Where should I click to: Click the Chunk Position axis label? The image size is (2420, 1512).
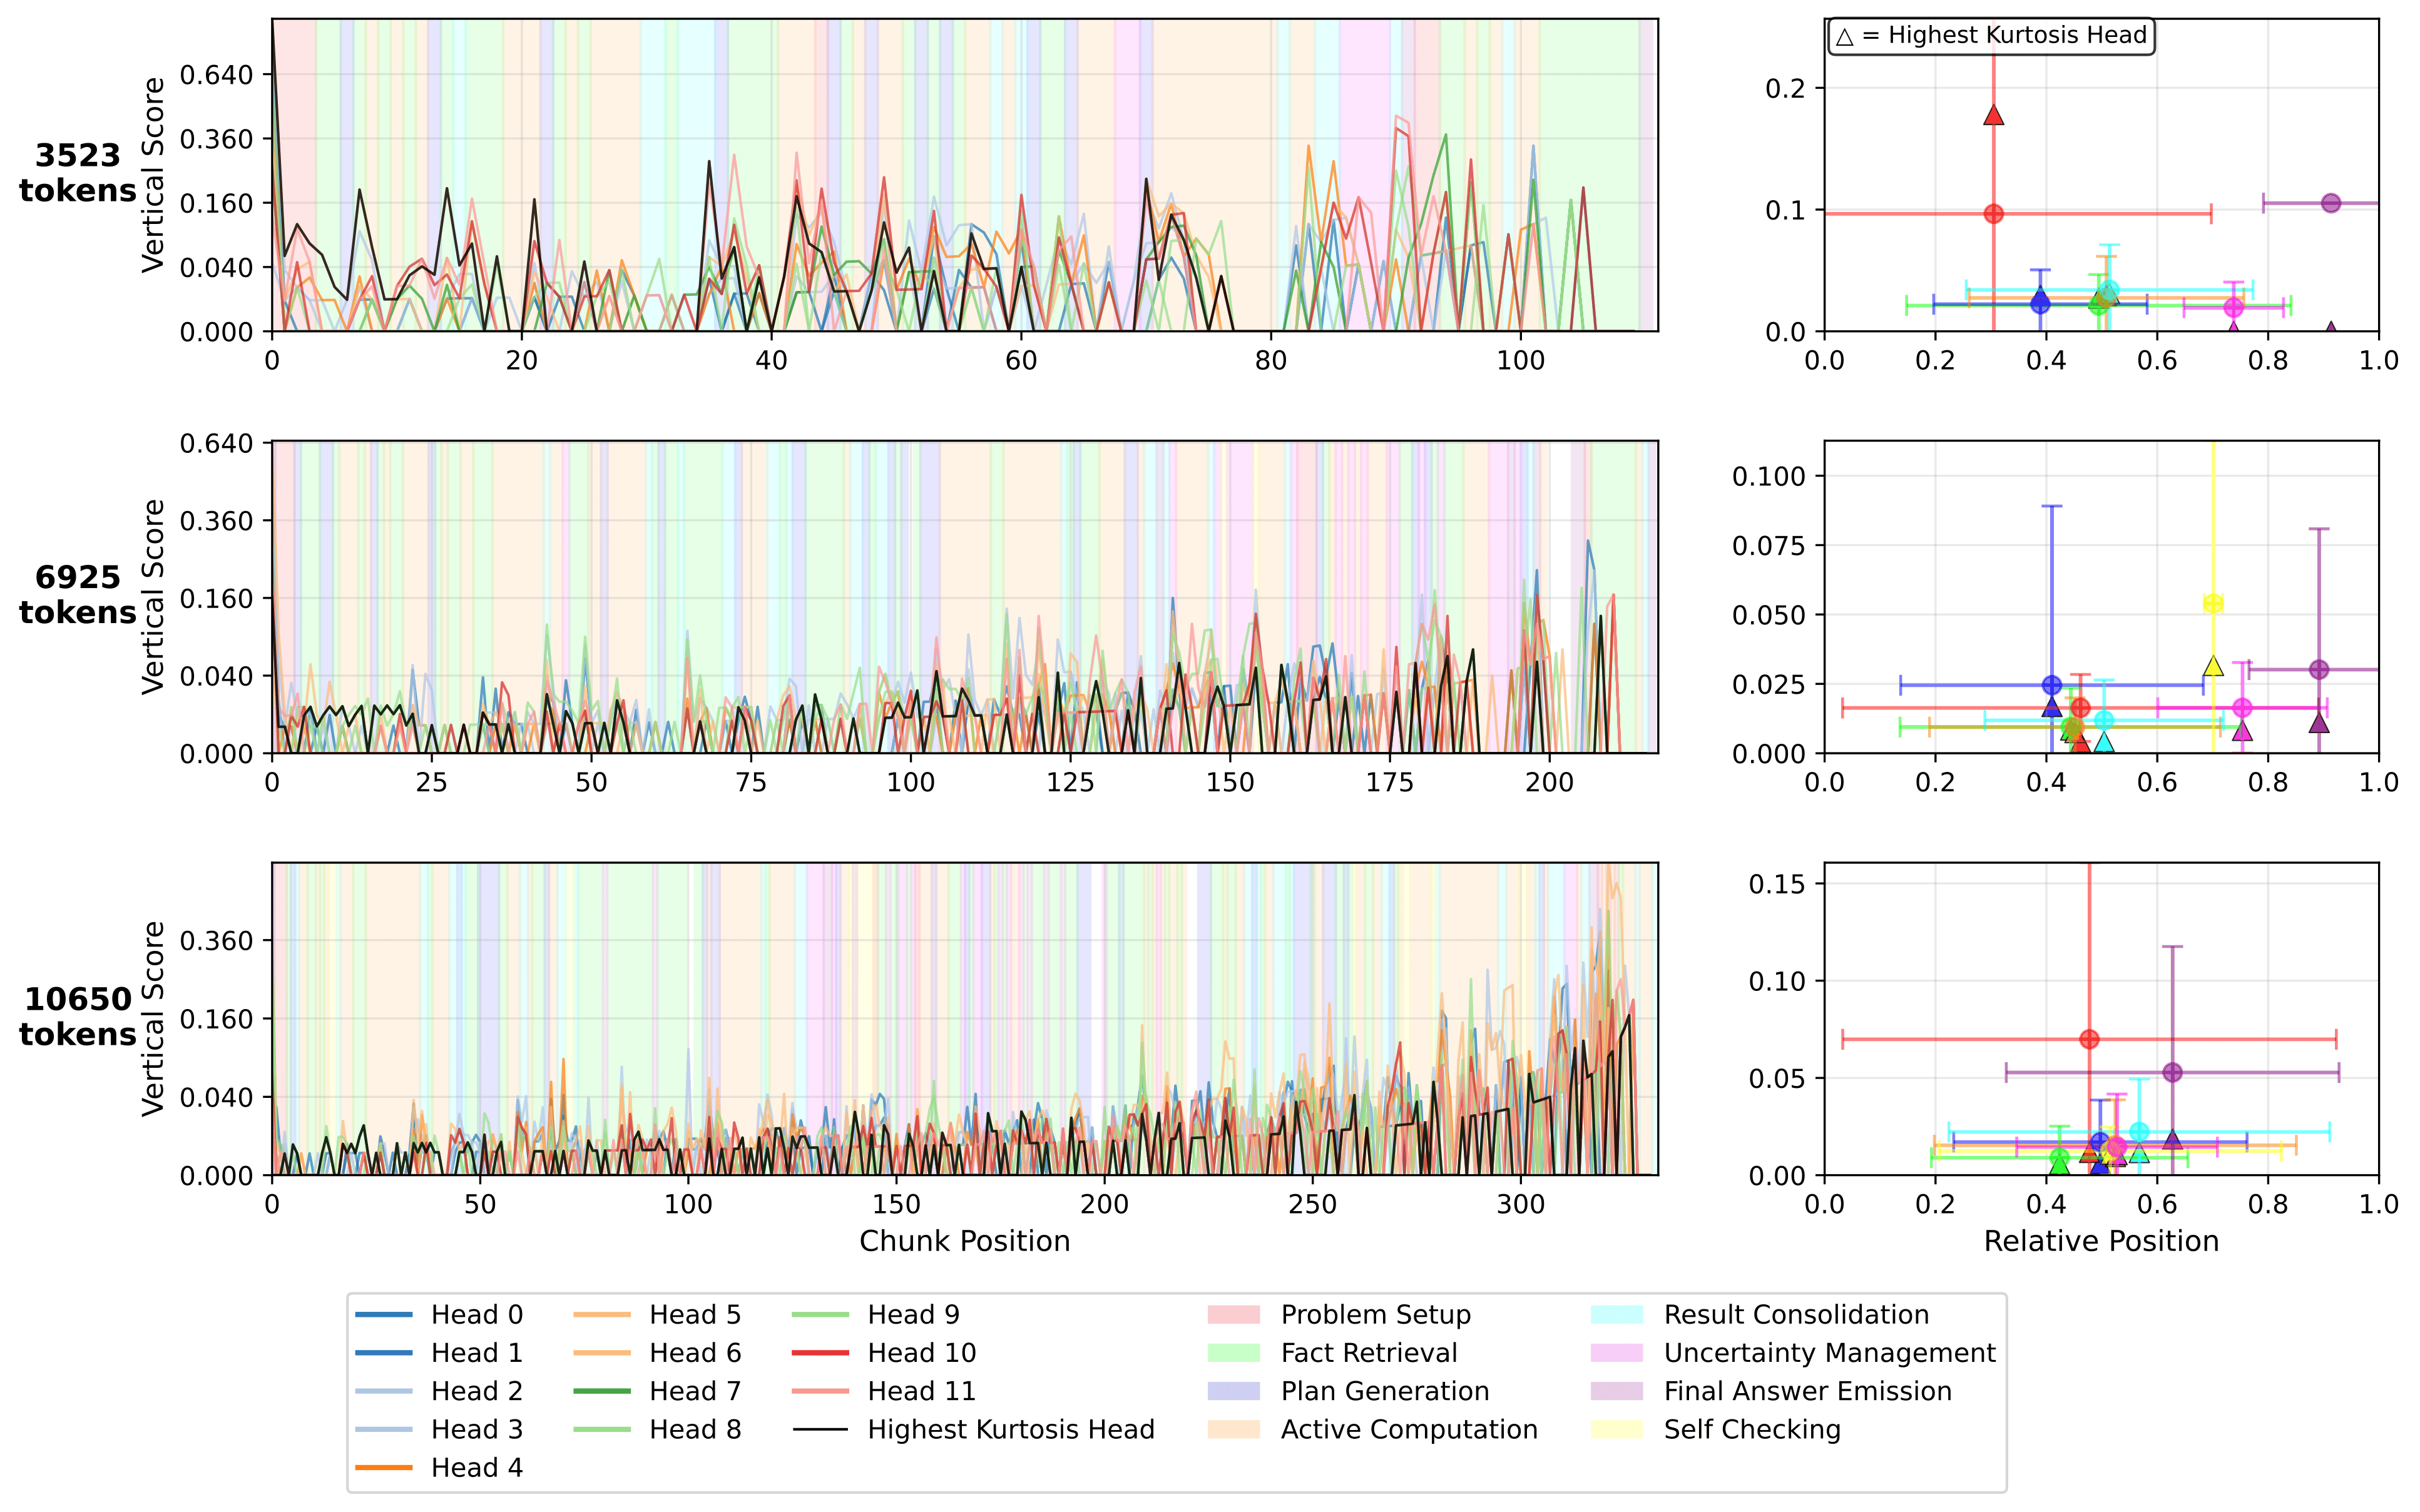[x=964, y=1241]
